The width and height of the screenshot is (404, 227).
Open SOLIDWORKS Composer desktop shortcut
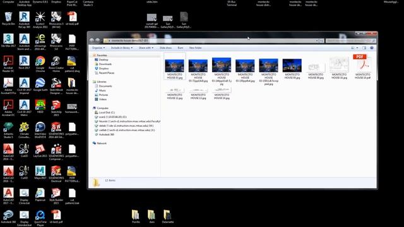(56, 152)
